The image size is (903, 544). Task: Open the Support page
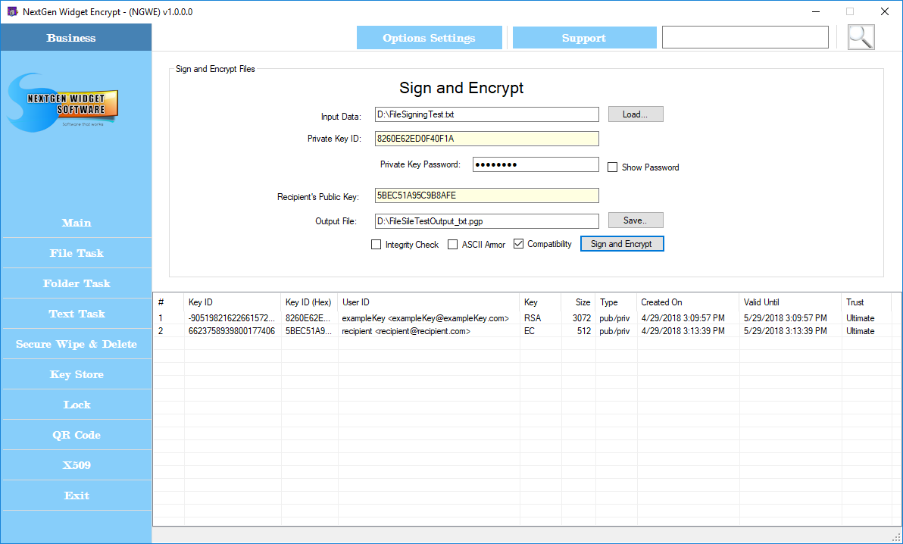584,38
